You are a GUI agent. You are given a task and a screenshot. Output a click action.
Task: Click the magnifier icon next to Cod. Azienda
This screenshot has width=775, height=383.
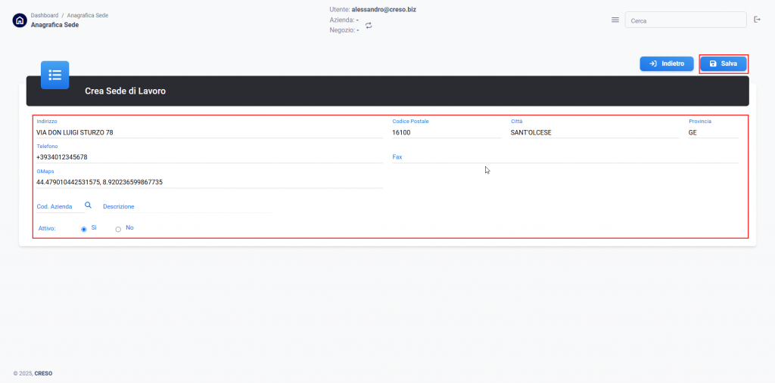pos(88,205)
